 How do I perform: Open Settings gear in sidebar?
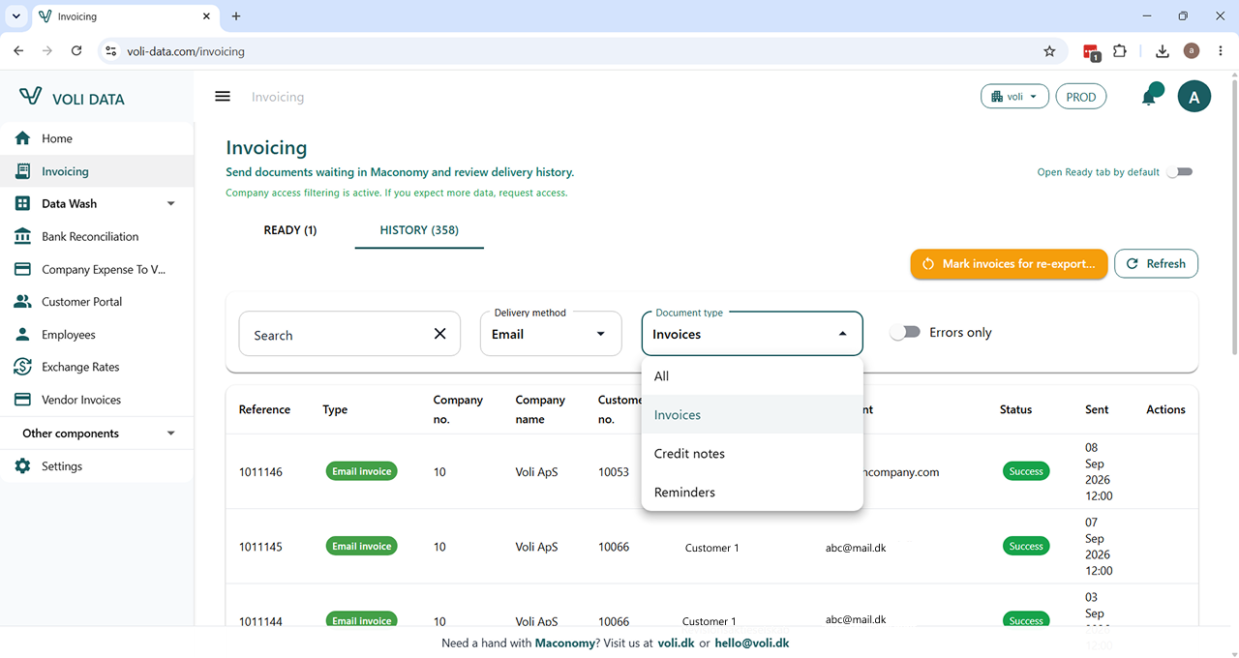[x=22, y=466]
